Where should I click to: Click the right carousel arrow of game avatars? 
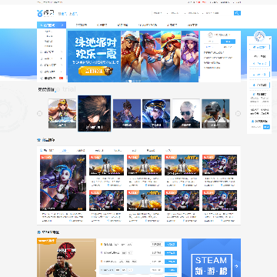tap(238, 113)
